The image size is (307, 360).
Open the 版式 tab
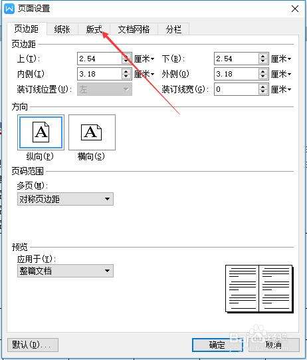(x=94, y=29)
